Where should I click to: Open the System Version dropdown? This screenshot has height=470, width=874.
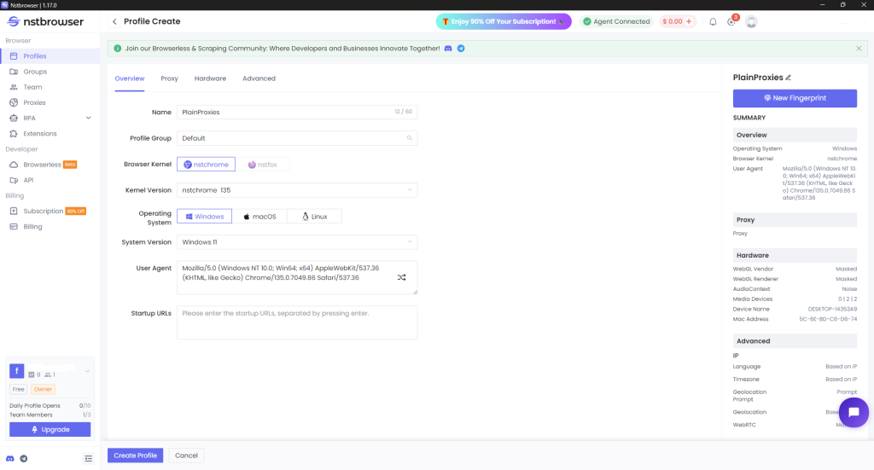[297, 242]
